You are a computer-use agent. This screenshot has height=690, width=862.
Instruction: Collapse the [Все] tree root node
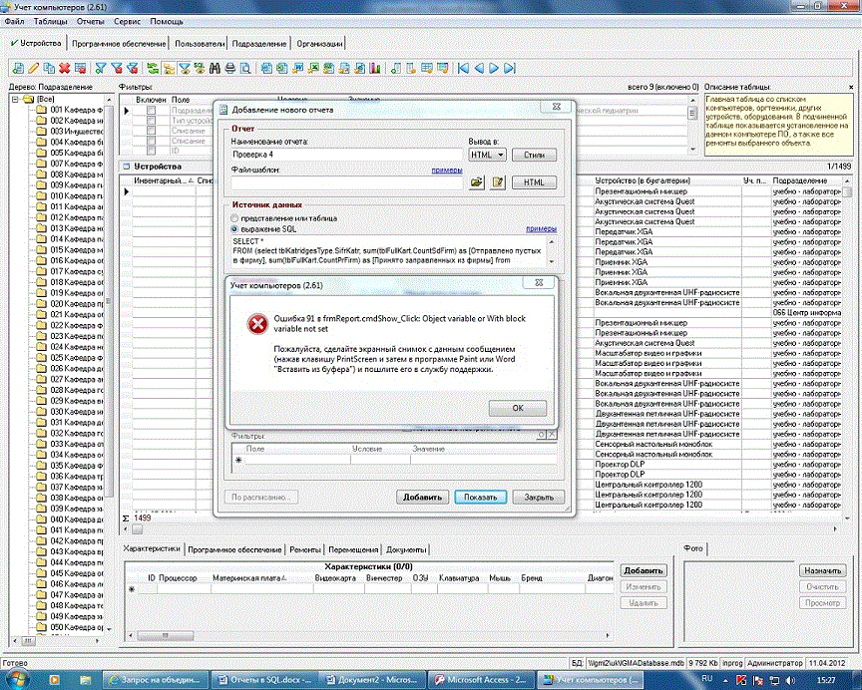[16, 100]
